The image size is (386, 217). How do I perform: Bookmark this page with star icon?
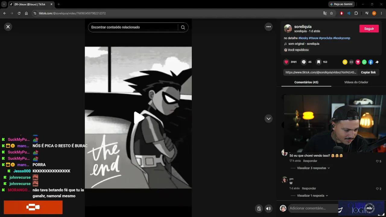click(331, 13)
